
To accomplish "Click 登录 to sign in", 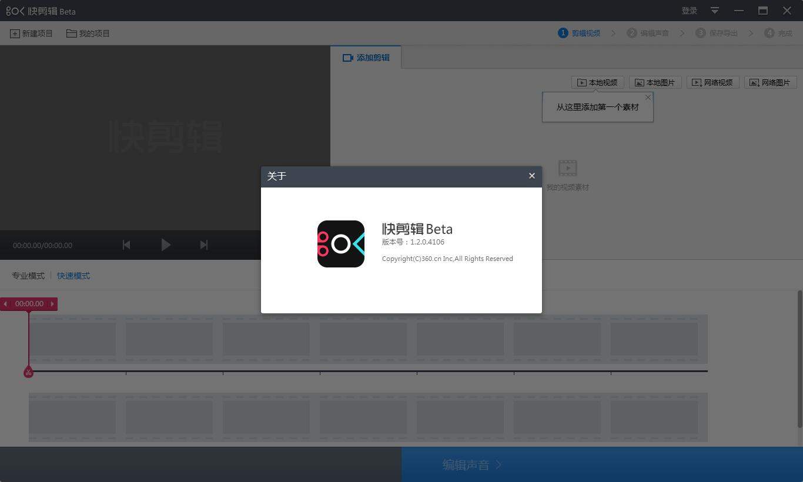I will coord(688,11).
